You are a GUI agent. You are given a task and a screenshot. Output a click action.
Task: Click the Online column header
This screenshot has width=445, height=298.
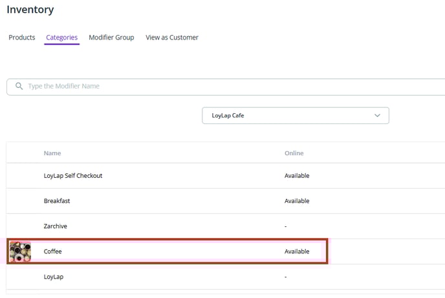[294, 153]
